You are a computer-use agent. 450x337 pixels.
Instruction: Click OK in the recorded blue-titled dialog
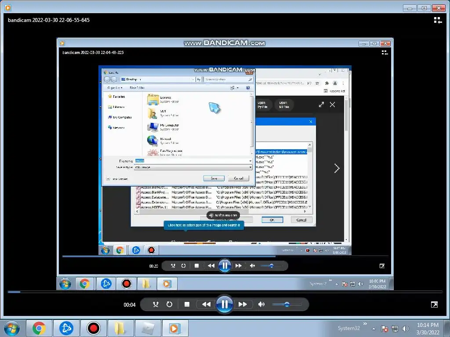tap(272, 220)
